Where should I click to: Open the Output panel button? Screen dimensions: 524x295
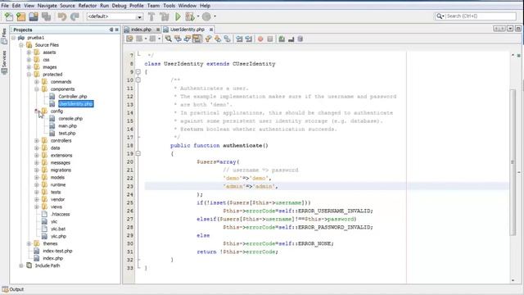click(x=13, y=289)
